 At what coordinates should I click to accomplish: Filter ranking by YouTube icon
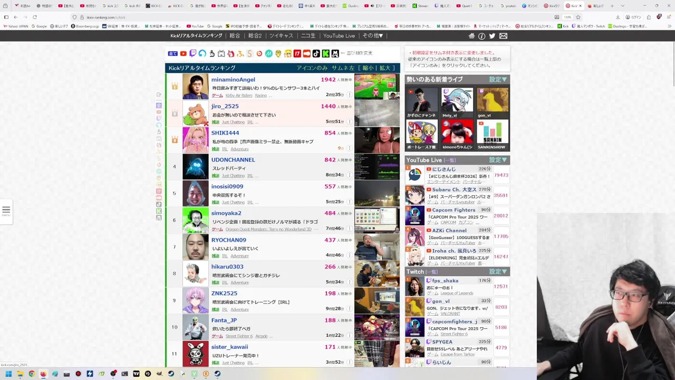point(183,53)
